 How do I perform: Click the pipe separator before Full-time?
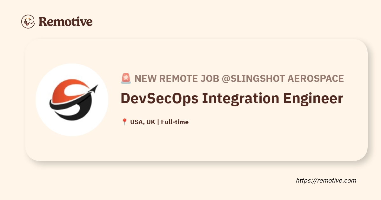click(158, 122)
